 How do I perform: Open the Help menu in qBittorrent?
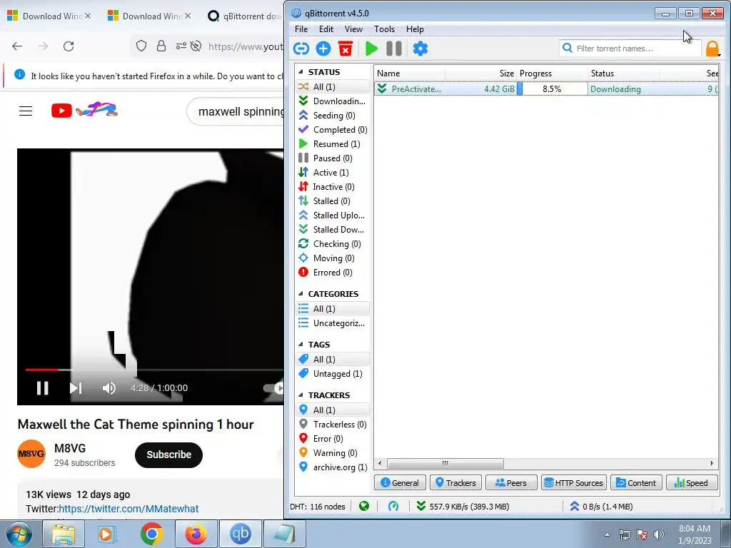(415, 29)
